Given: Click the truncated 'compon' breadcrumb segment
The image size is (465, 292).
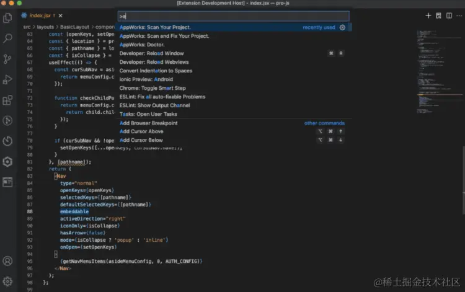Looking at the screenshot, I should (x=105, y=27).
